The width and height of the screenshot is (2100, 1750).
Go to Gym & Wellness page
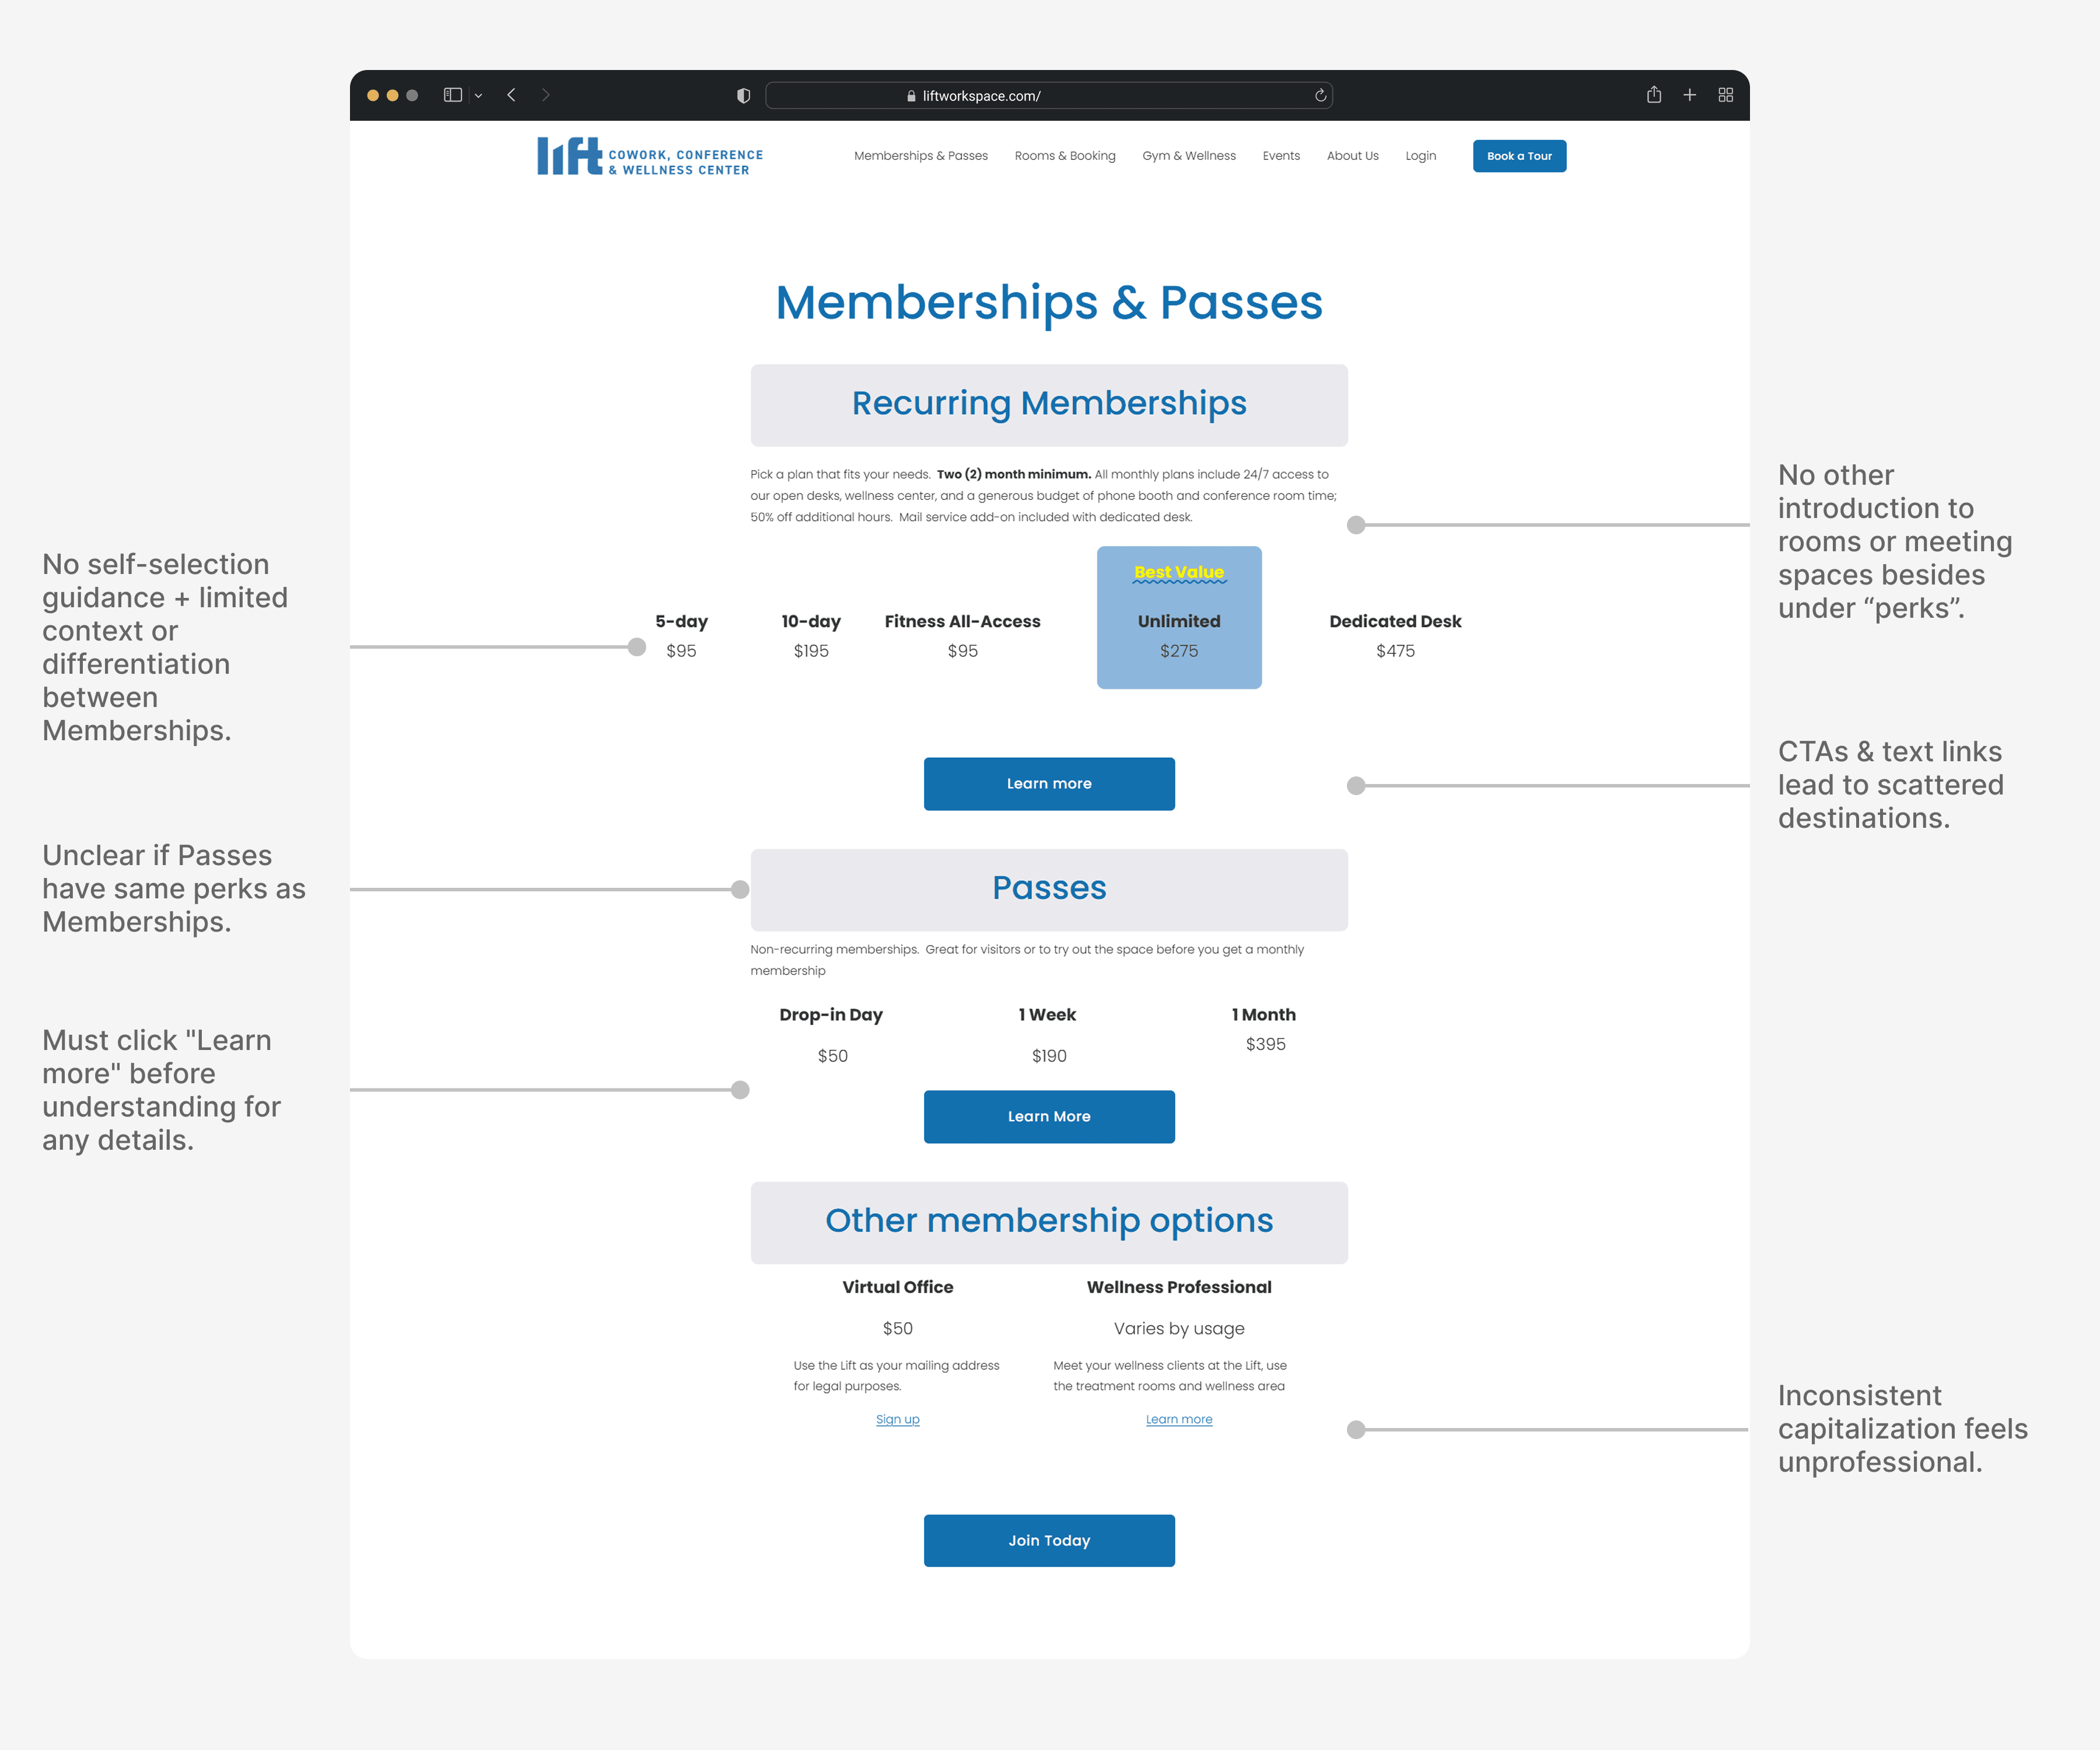coord(1188,156)
